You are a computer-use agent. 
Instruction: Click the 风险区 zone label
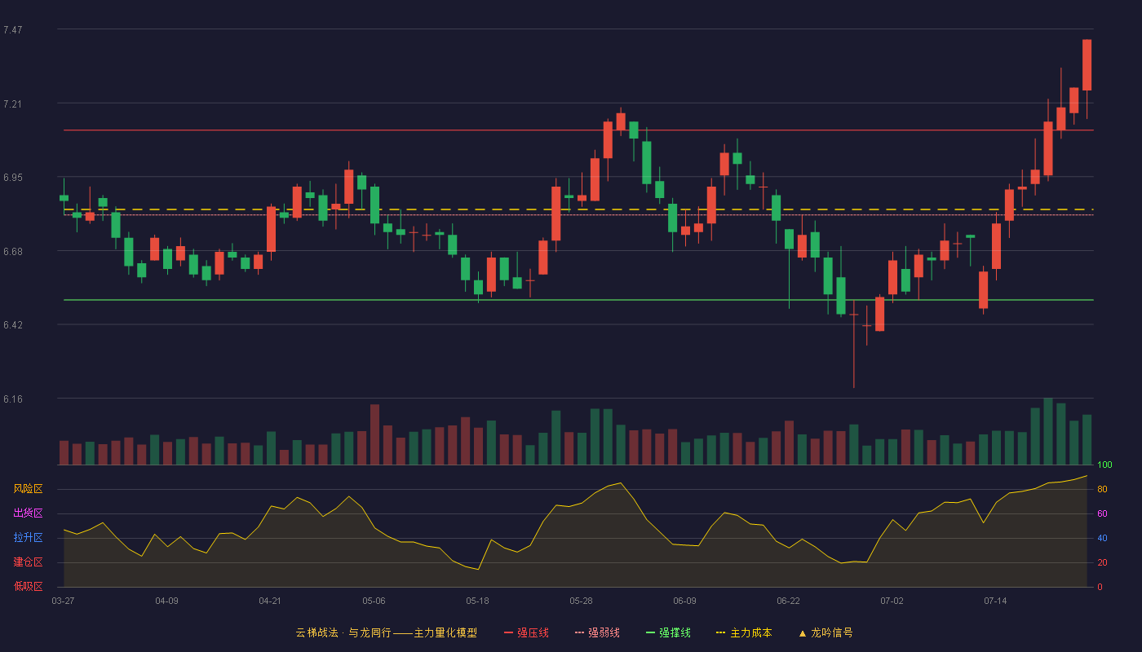pos(28,489)
